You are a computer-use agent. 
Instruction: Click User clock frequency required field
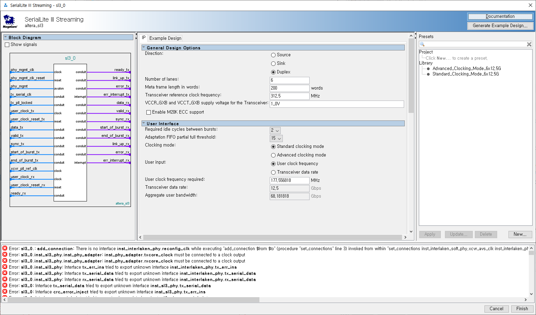click(290, 180)
